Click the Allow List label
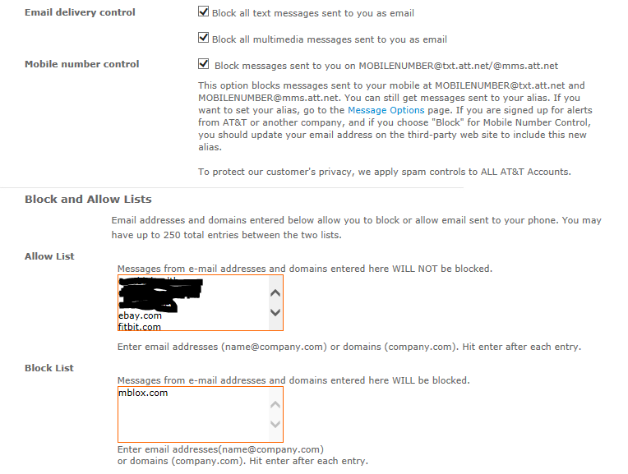This screenshot has height=474, width=628. 49,256
